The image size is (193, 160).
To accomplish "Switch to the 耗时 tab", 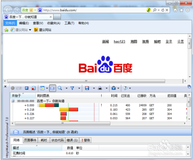I will point(44,140).
